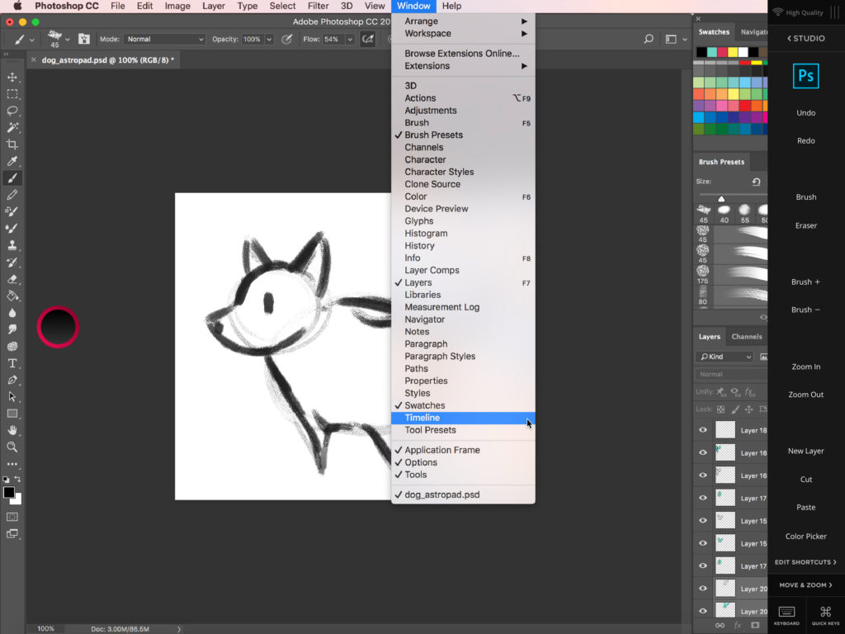The height and width of the screenshot is (634, 845).
Task: Adjust the brush Size slider handle
Action: 721,198
